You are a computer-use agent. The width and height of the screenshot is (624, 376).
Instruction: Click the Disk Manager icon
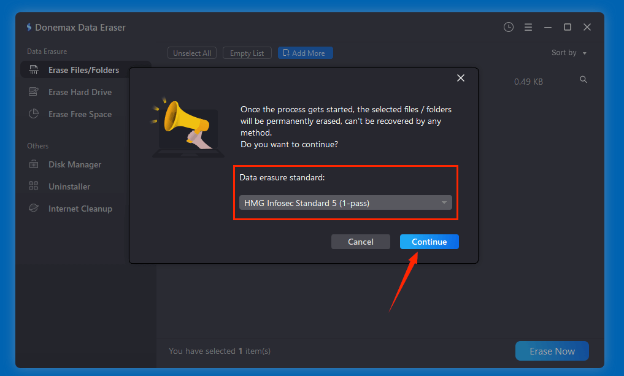tap(34, 164)
